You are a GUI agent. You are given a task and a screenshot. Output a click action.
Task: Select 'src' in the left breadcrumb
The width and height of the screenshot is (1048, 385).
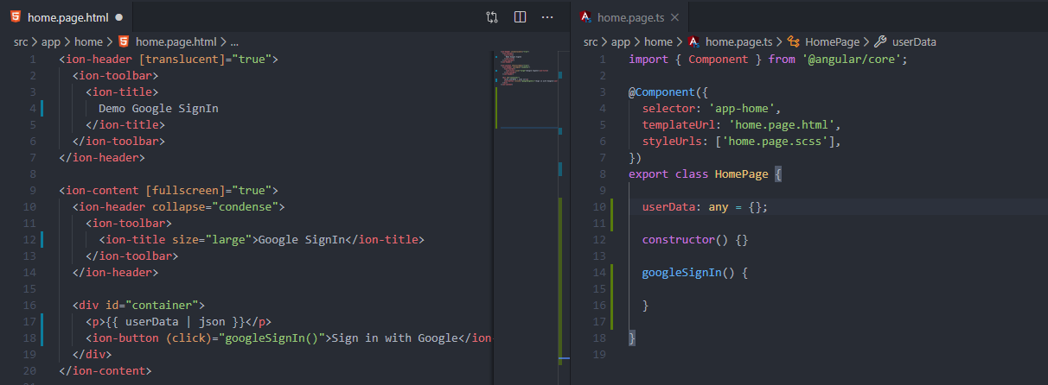pos(21,41)
